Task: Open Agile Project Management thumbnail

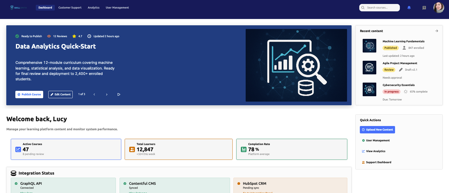Action: [369, 68]
